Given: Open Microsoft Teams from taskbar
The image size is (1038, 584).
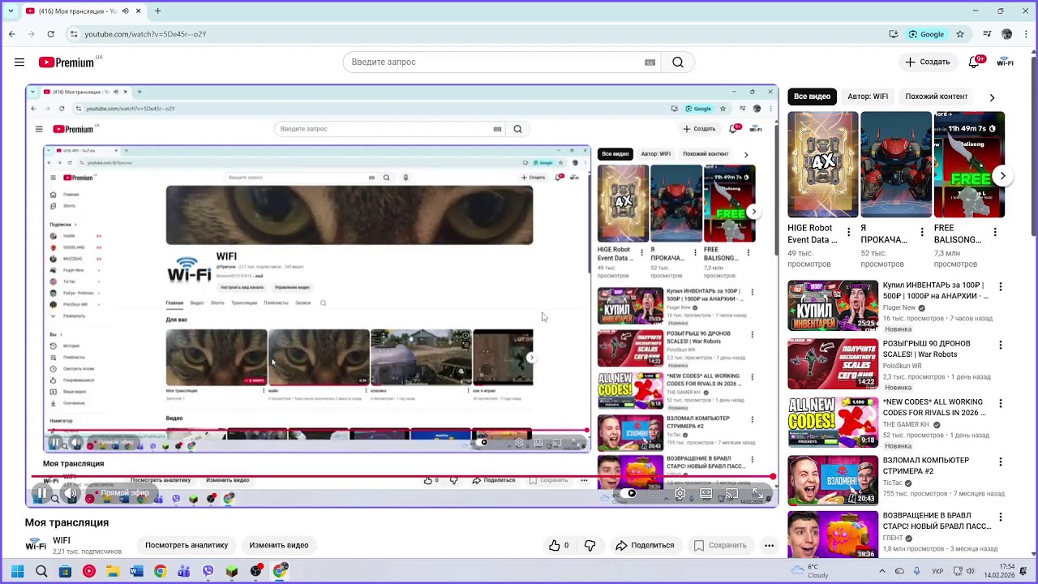Looking at the screenshot, I should pyautogui.click(x=184, y=571).
